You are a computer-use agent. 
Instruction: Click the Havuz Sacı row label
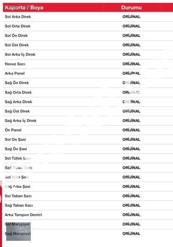(15, 64)
